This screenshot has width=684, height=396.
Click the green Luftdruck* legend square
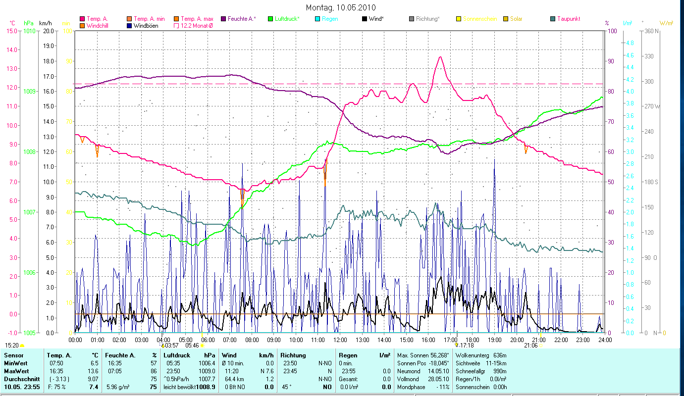270,19
